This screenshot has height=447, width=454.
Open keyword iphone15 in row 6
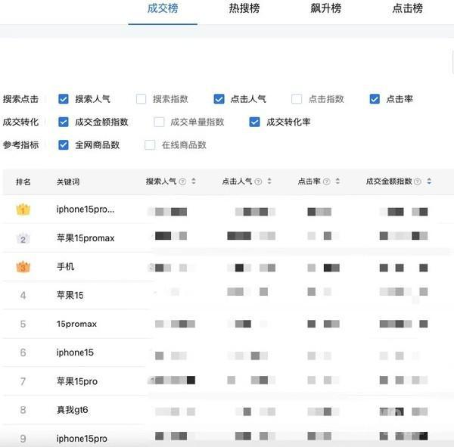75,352
